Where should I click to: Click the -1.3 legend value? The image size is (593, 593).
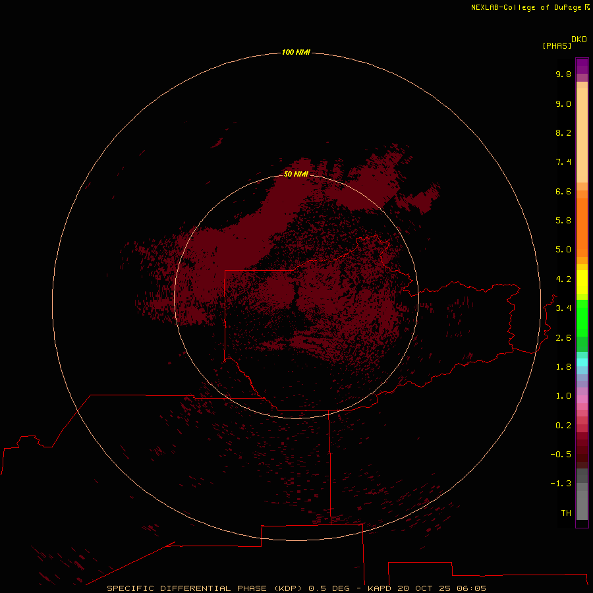coord(561,484)
